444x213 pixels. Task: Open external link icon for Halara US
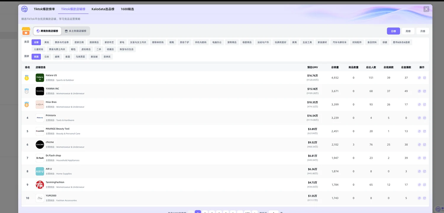(x=424, y=78)
